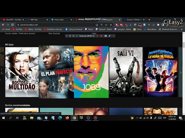Click the microphone tray icon

click(151, 118)
